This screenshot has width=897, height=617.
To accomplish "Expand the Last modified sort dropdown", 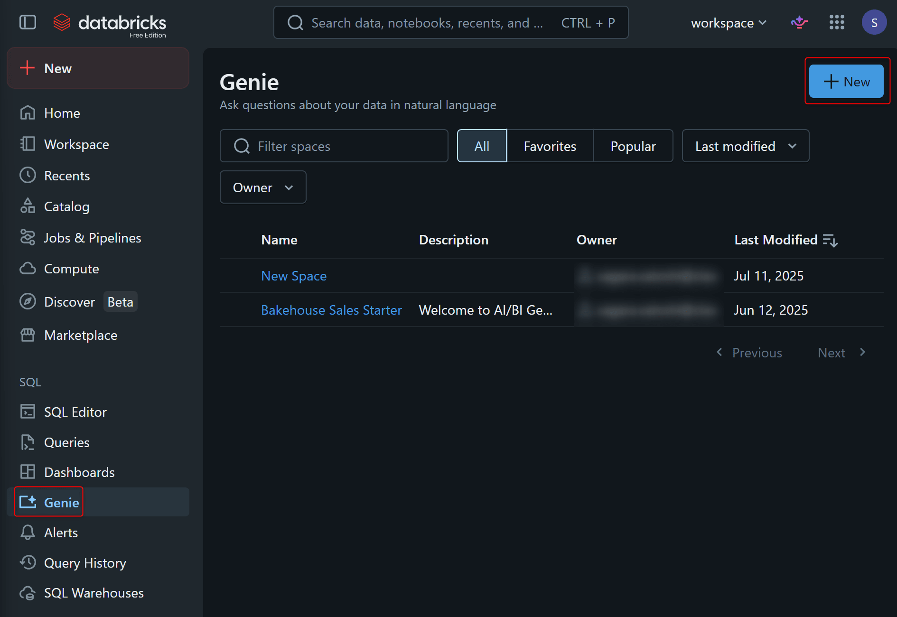I will click(x=745, y=146).
